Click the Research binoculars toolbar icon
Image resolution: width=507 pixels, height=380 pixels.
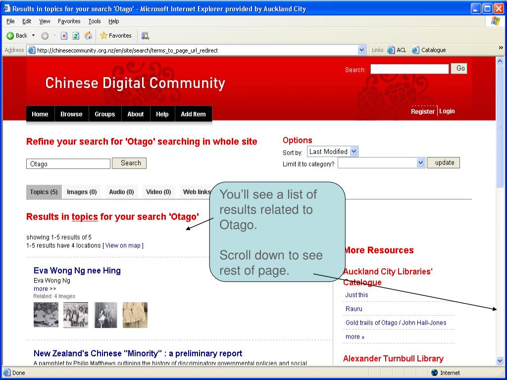145,36
